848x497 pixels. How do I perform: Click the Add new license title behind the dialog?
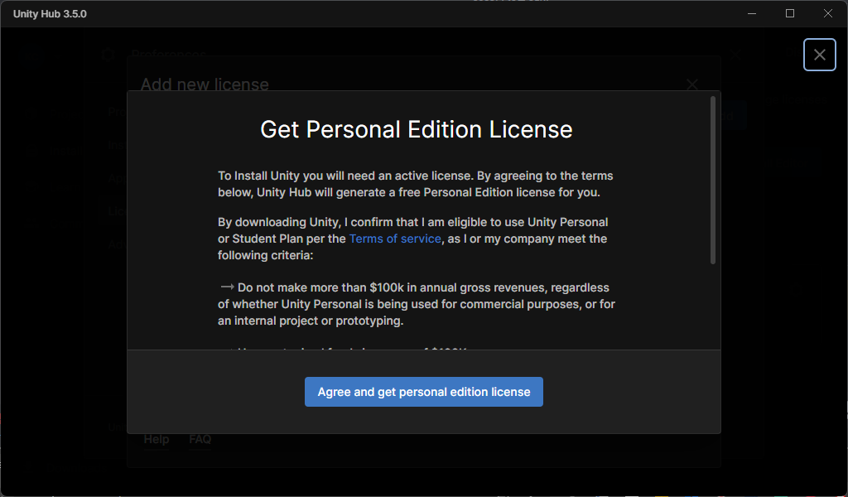tap(205, 84)
